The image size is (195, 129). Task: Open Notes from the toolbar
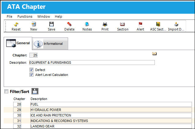pos(87,24)
